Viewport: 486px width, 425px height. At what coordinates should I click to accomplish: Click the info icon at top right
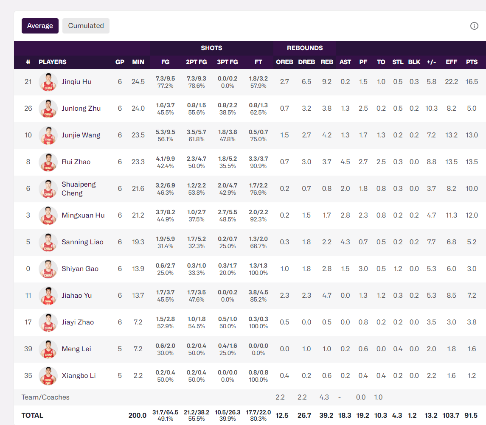[474, 26]
